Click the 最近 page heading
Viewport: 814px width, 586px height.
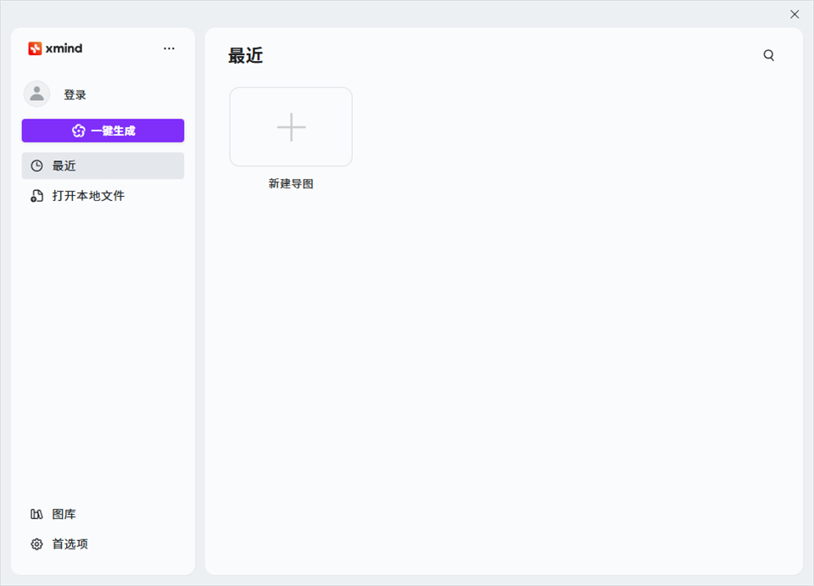246,56
